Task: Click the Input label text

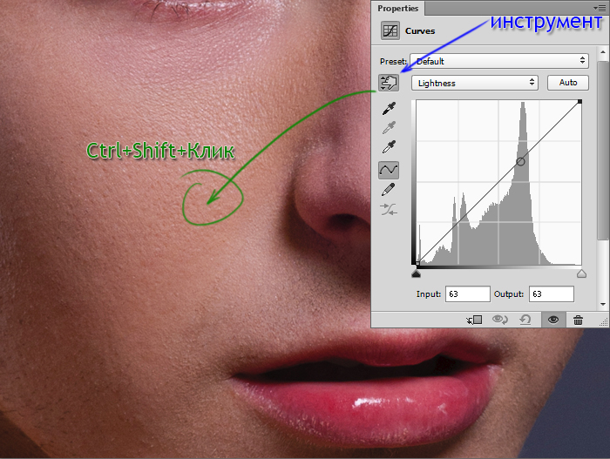Action: pos(429,294)
